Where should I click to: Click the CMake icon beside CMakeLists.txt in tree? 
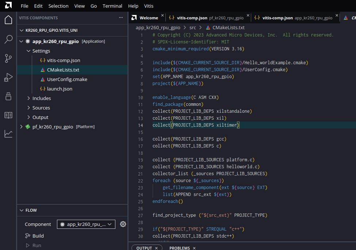click(43, 70)
